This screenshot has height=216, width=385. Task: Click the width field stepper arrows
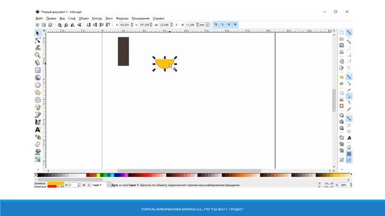pos(171,25)
